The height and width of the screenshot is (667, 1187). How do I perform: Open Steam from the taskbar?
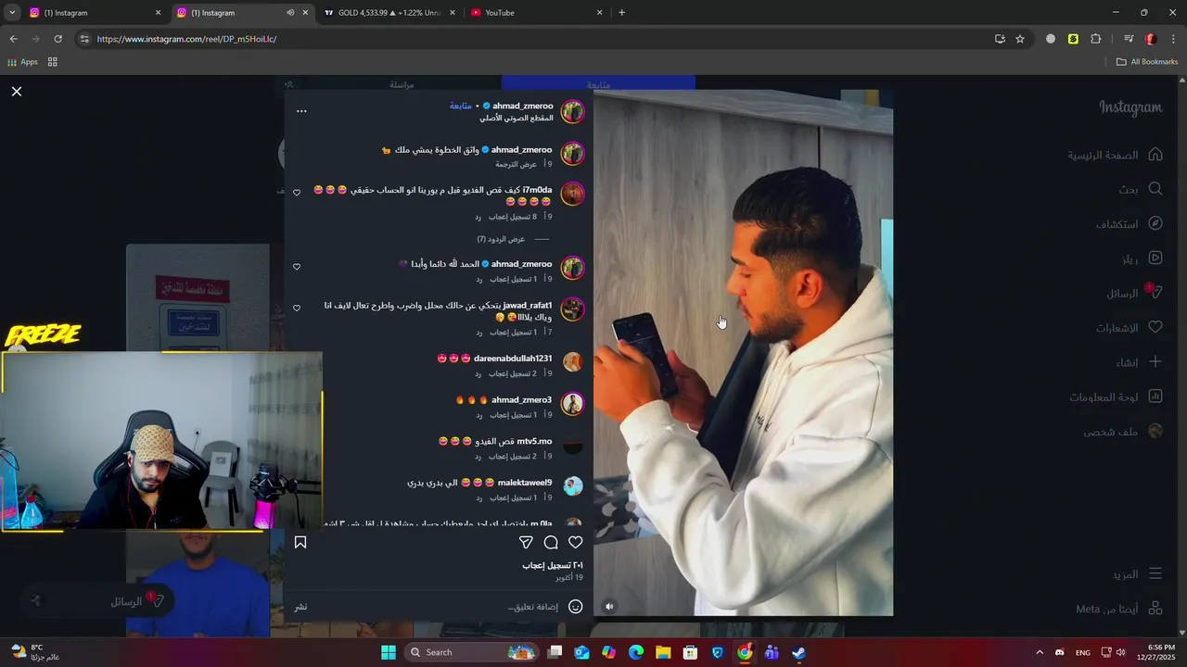coord(798,652)
